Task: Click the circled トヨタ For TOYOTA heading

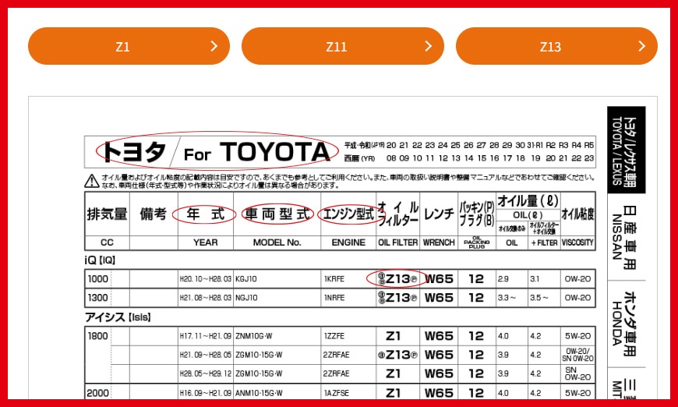Action: [212, 150]
